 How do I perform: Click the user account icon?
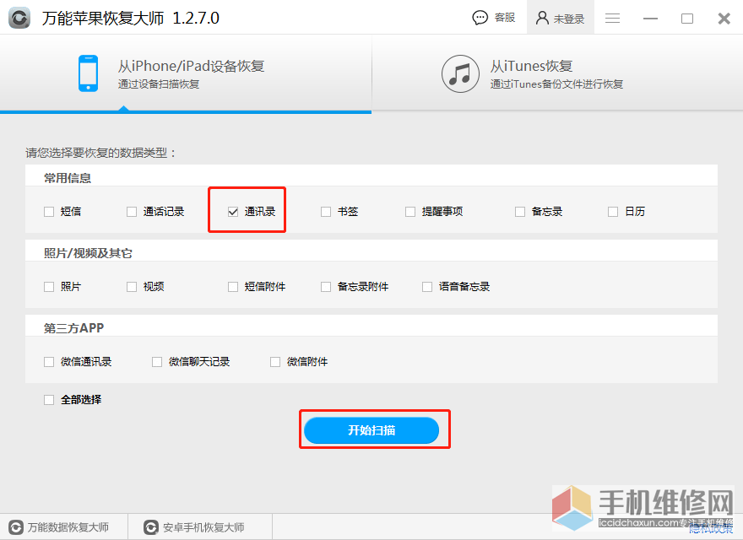tap(542, 18)
